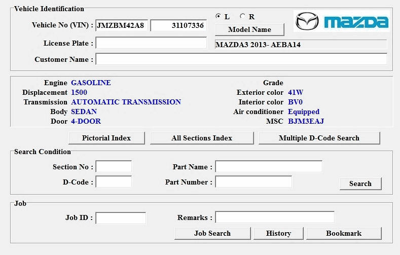Click the Remarks input field
Image resolution: width=400 pixels, height=255 pixels.
coord(275,217)
